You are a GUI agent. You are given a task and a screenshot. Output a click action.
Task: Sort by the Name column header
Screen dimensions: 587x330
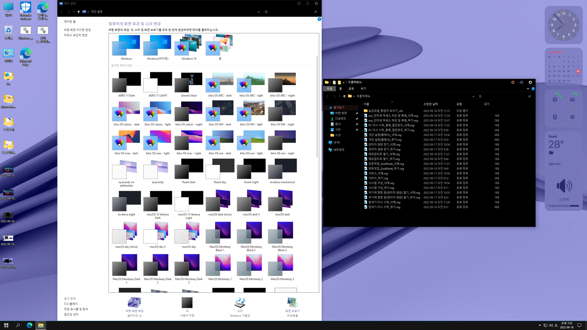[x=391, y=104]
